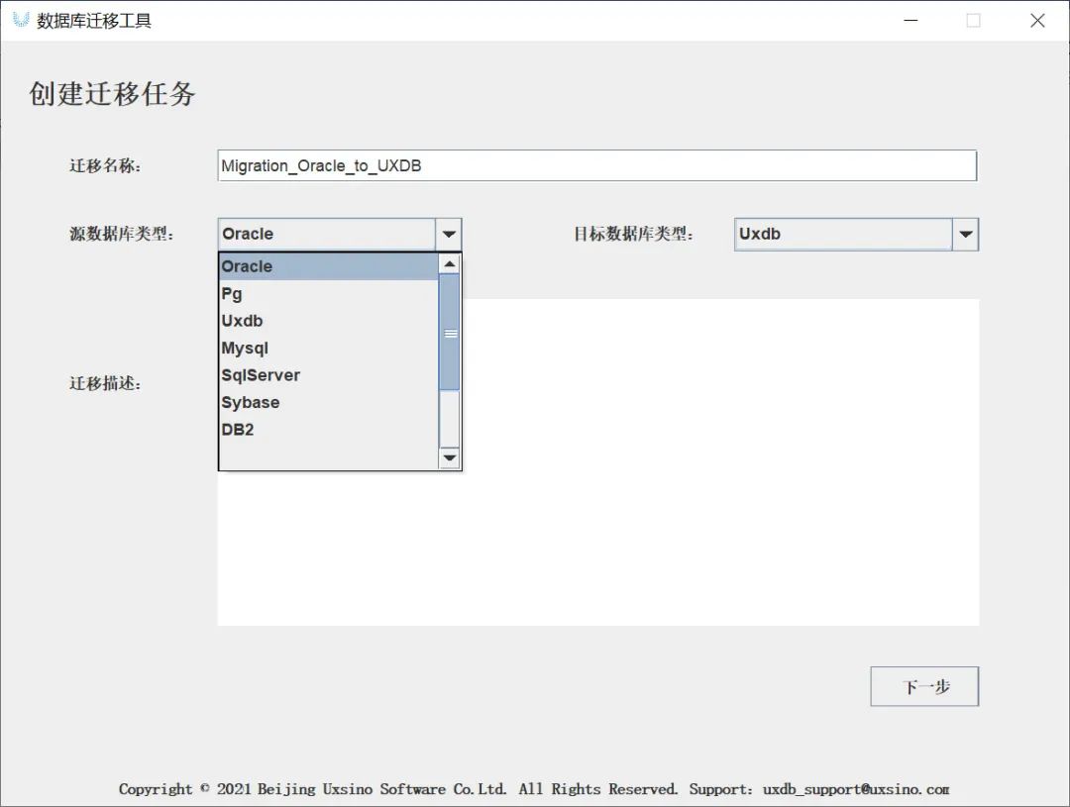Image resolution: width=1070 pixels, height=807 pixels.
Task: Open the target database type dropdown arrow
Action: click(x=965, y=234)
